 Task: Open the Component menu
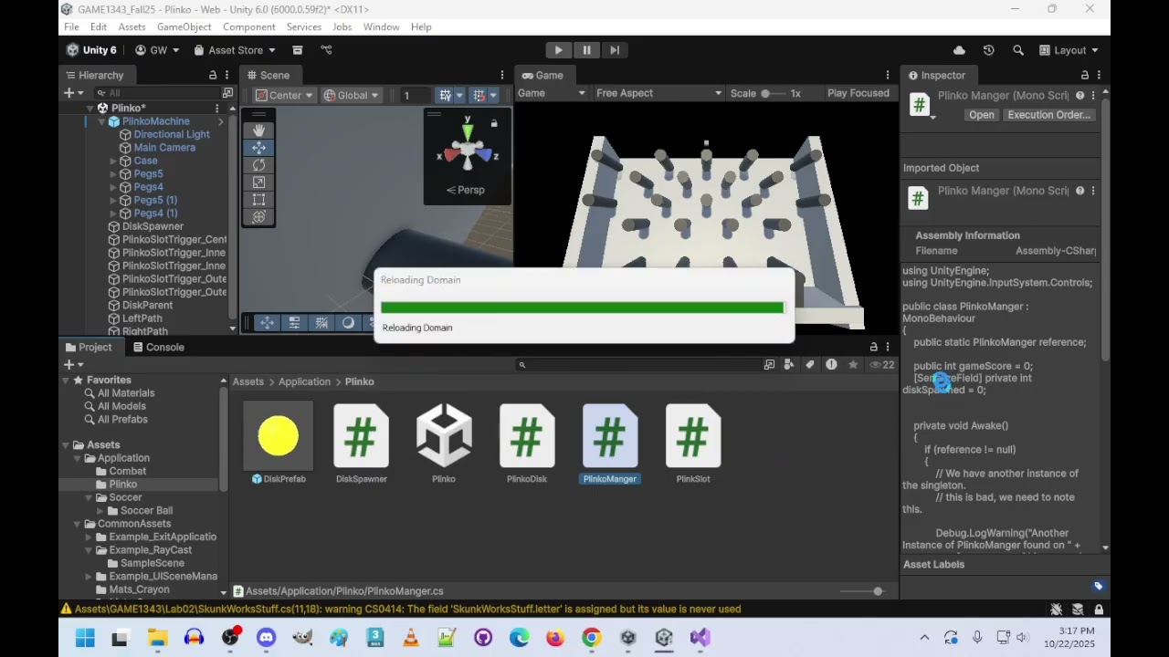point(248,26)
